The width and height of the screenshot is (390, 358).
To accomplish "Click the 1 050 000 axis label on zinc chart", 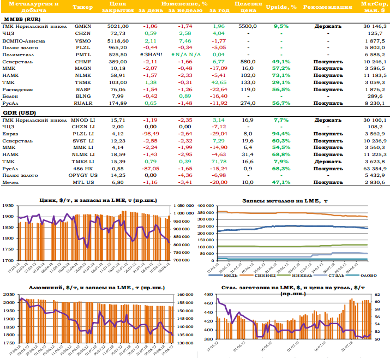I will pos(184,206).
